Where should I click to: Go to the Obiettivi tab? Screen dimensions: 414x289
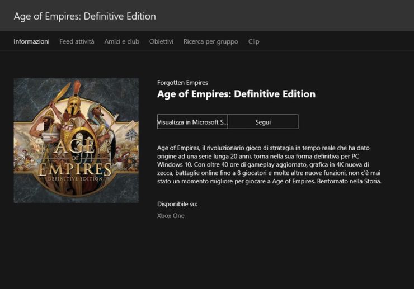coord(161,41)
